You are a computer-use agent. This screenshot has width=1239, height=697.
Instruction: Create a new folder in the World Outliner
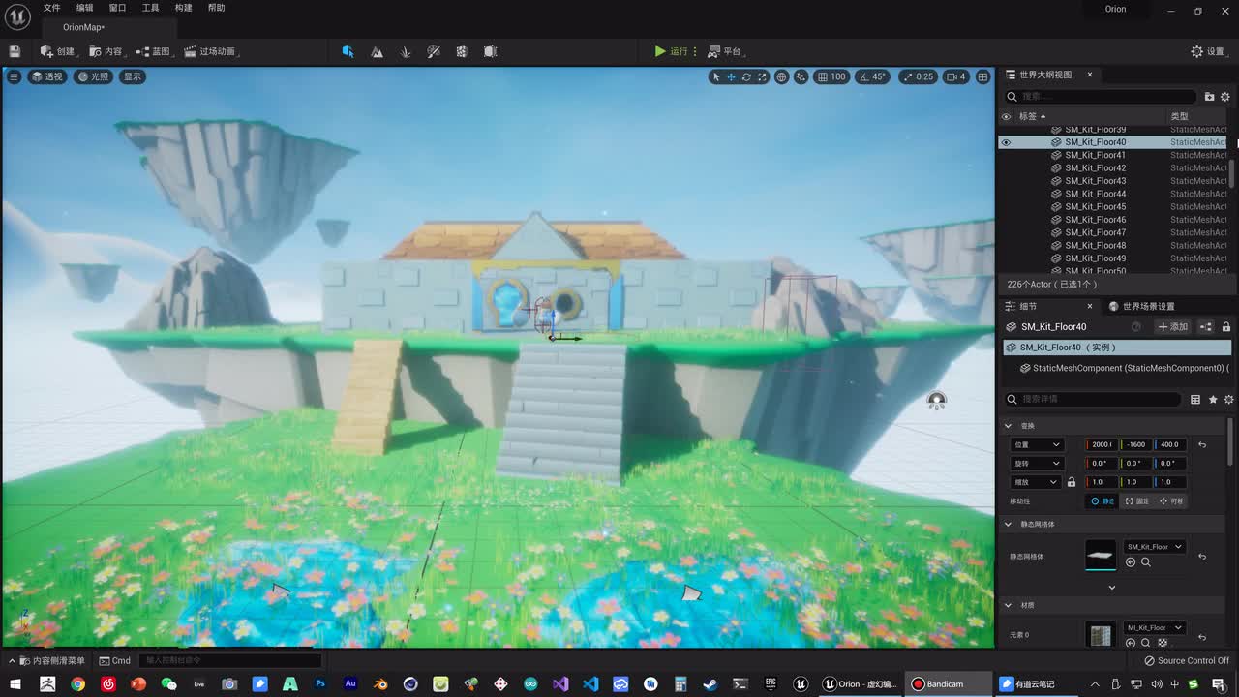click(x=1209, y=97)
